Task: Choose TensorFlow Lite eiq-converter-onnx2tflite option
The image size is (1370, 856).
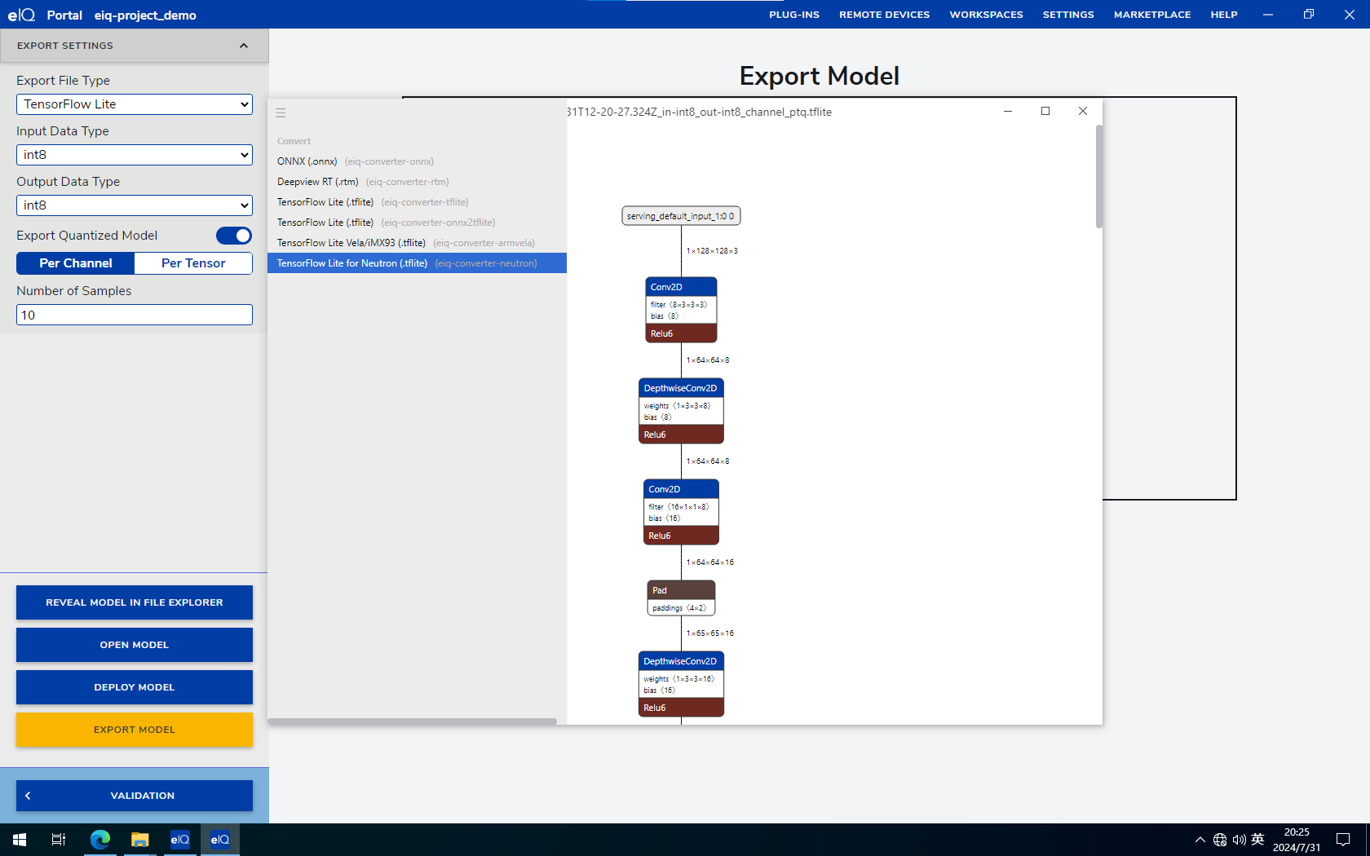Action: pos(417,223)
